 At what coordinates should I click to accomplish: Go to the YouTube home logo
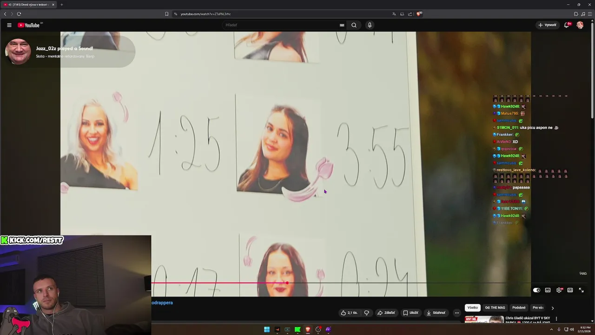[29, 25]
